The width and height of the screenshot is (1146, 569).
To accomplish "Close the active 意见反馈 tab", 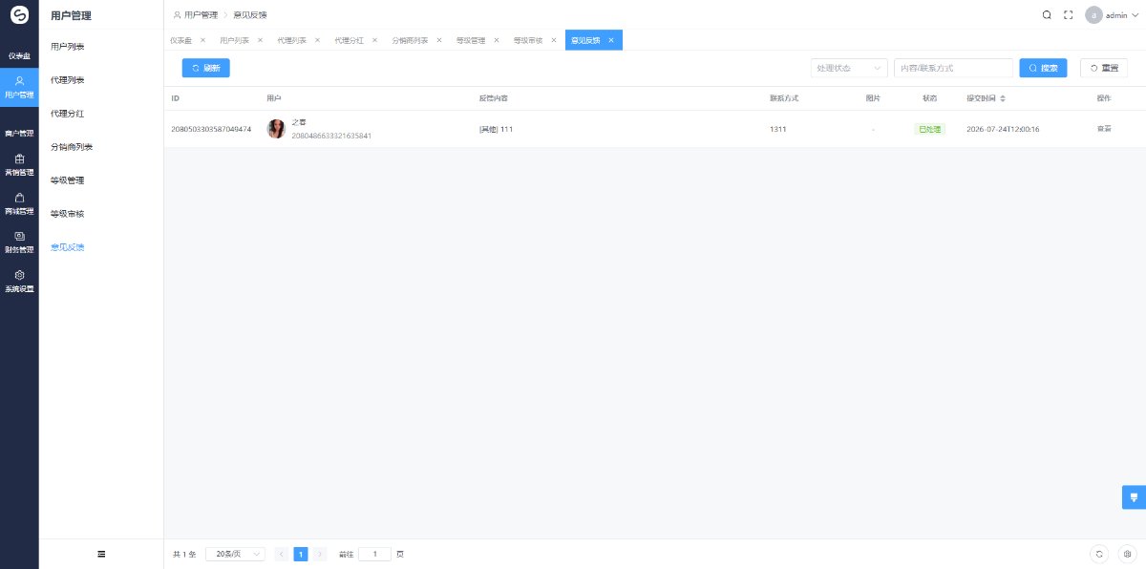I will 611,40.
